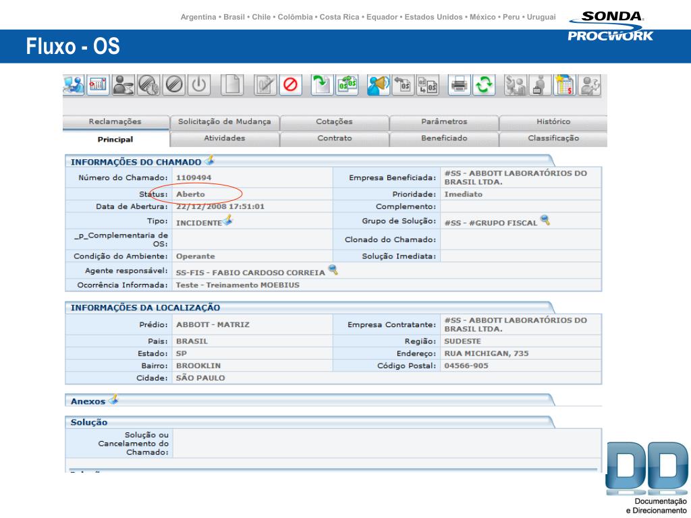
Task: Search Grupo de Solução with magnifier icon
Action: tap(545, 220)
